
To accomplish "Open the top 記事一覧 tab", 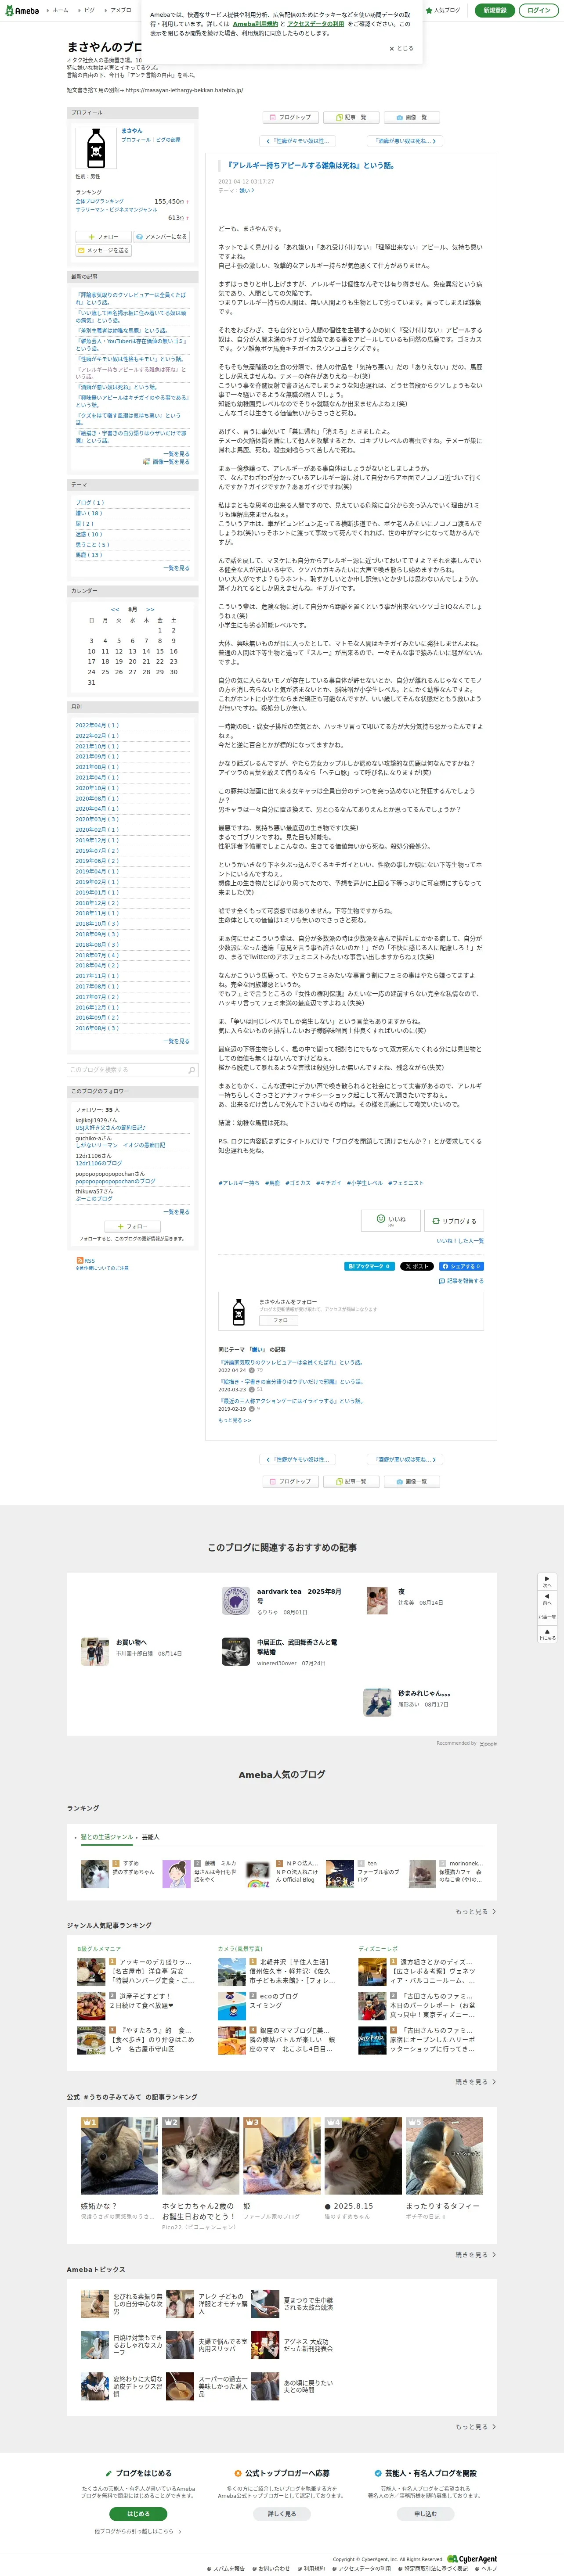I will click(x=351, y=117).
